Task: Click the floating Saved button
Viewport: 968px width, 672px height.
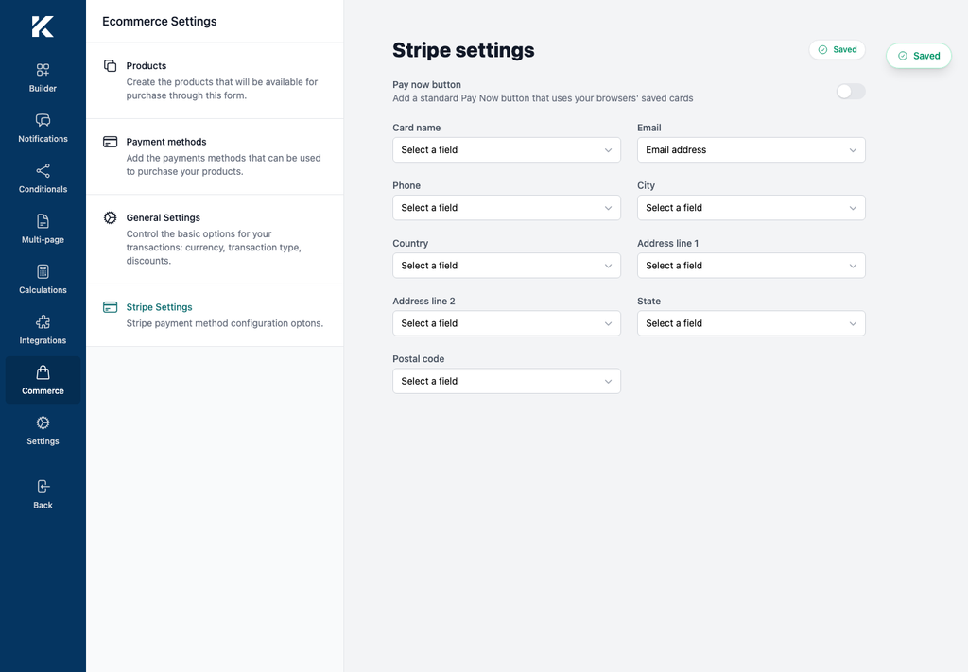Action: 919,56
